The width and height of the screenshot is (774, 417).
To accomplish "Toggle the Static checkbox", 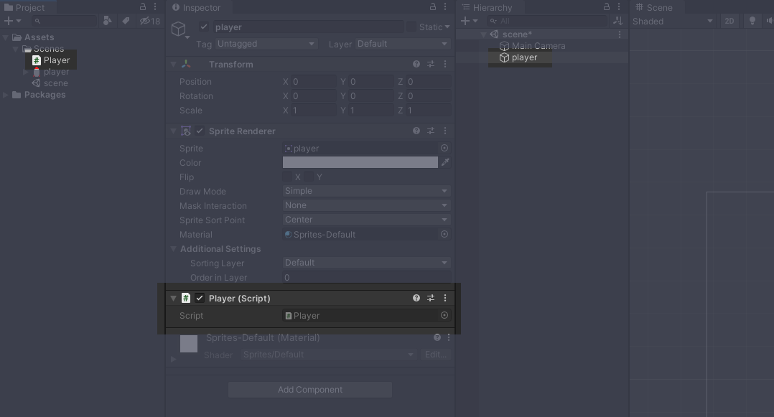I will (x=411, y=27).
